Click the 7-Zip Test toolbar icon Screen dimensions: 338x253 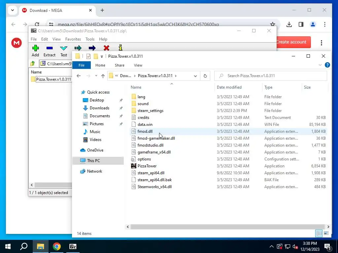(64, 48)
